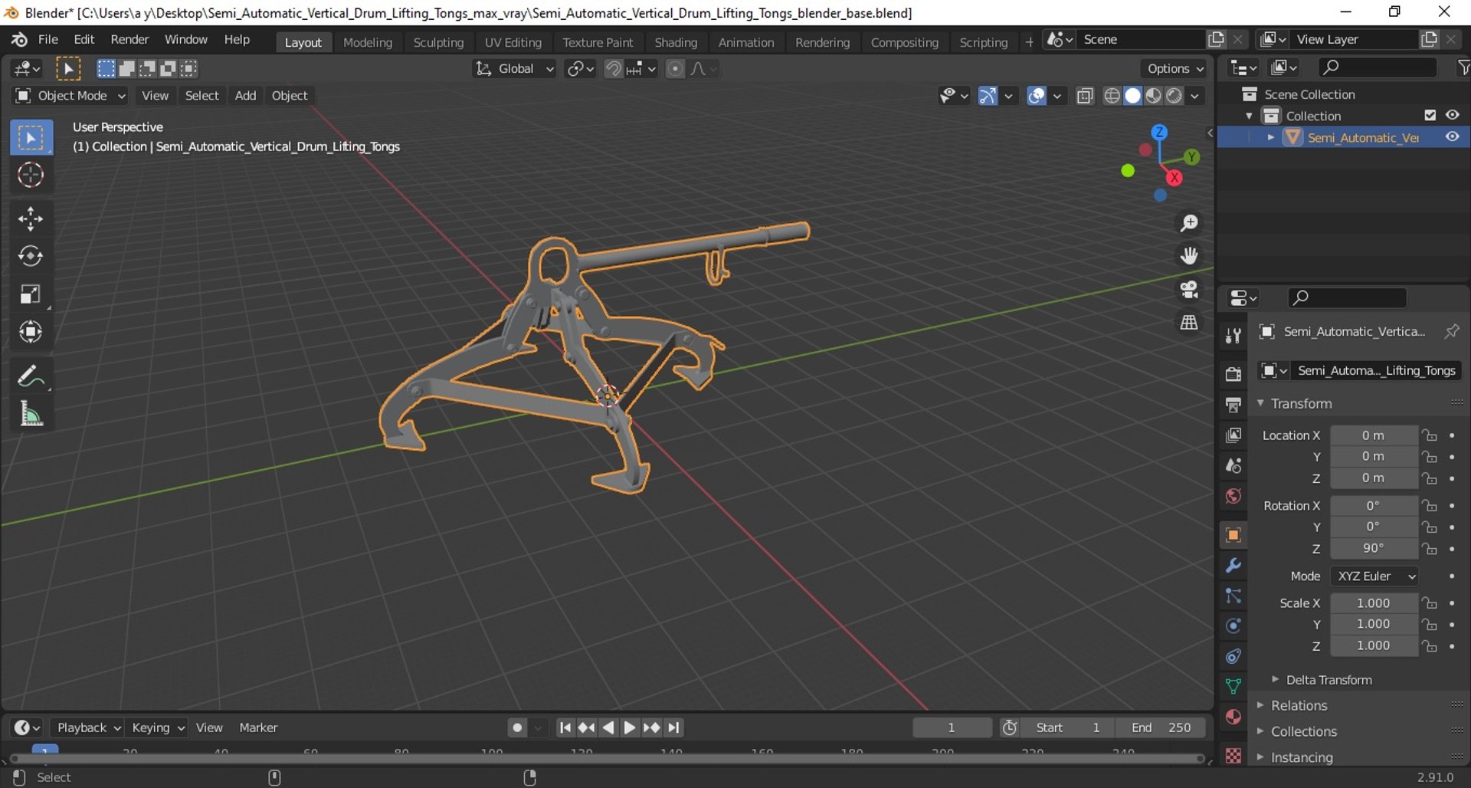
Task: Open the Physics properties tab
Action: click(1233, 626)
